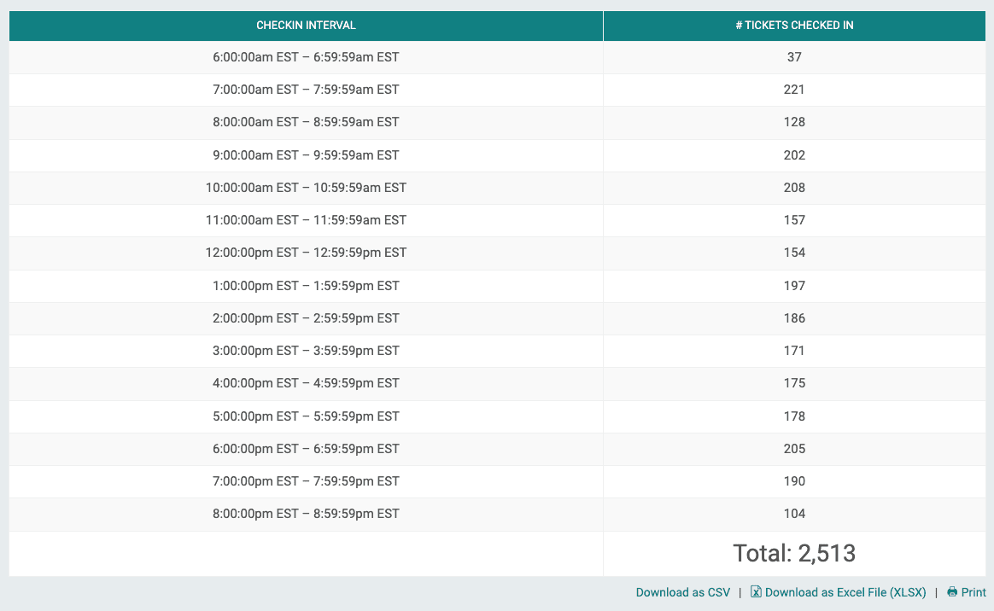Click the Print option
The width and height of the screenshot is (994, 611).
pyautogui.click(x=972, y=591)
